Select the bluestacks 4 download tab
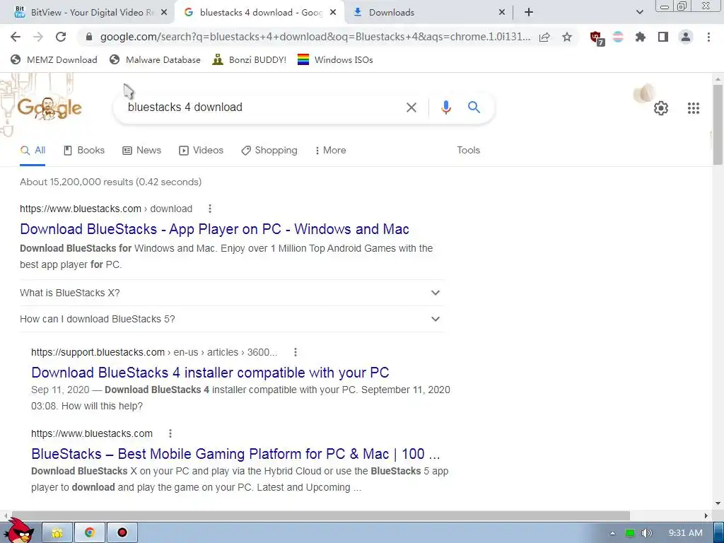 259,13
